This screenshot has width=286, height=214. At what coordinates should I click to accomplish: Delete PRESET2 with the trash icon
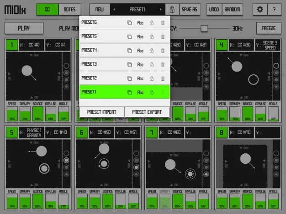coord(163,78)
